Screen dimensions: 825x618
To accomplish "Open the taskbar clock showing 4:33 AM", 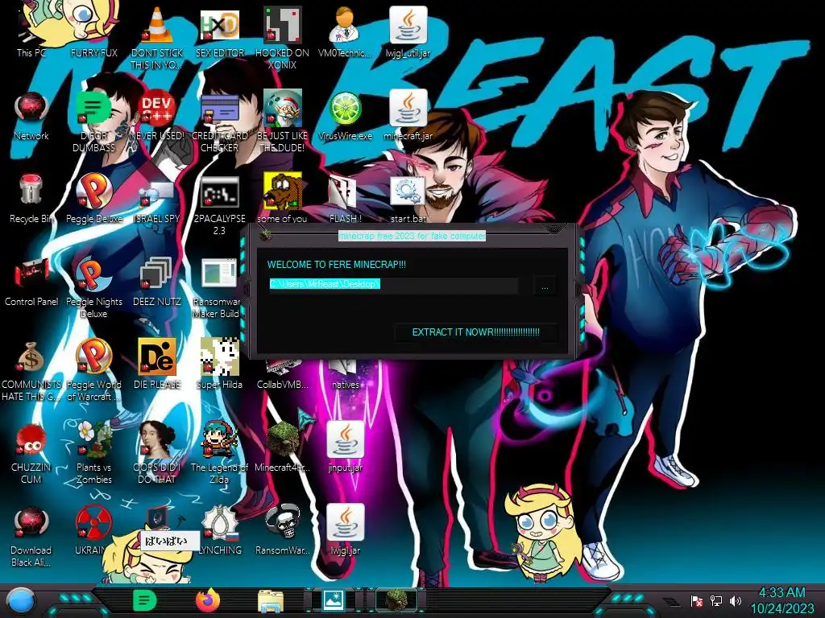I will (781, 601).
